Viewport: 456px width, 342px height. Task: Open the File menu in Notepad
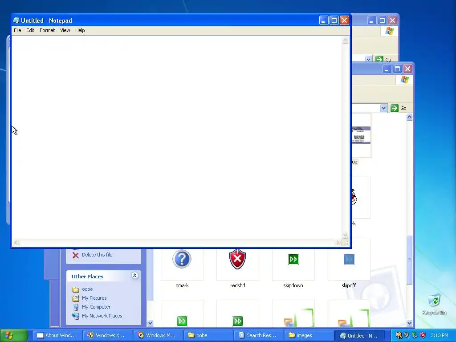coord(17,30)
